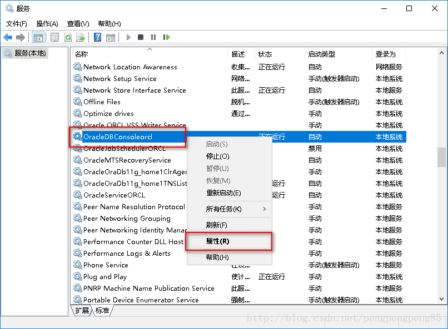Viewport: 448px width, 329px height.
Task: Click the vertical scrollbar thumb
Action: point(441,157)
